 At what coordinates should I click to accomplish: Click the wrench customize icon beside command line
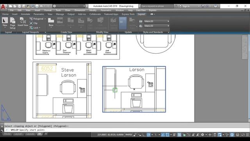coord(2,130)
